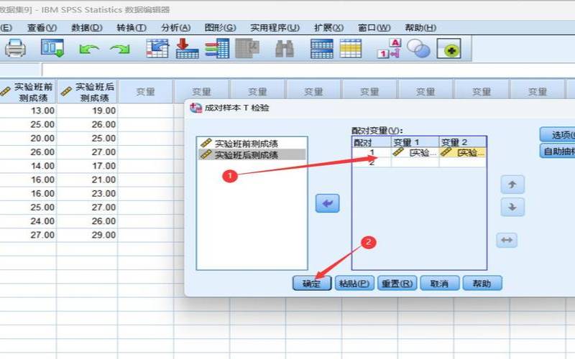Click the green plus toolbar icon

coord(449,48)
